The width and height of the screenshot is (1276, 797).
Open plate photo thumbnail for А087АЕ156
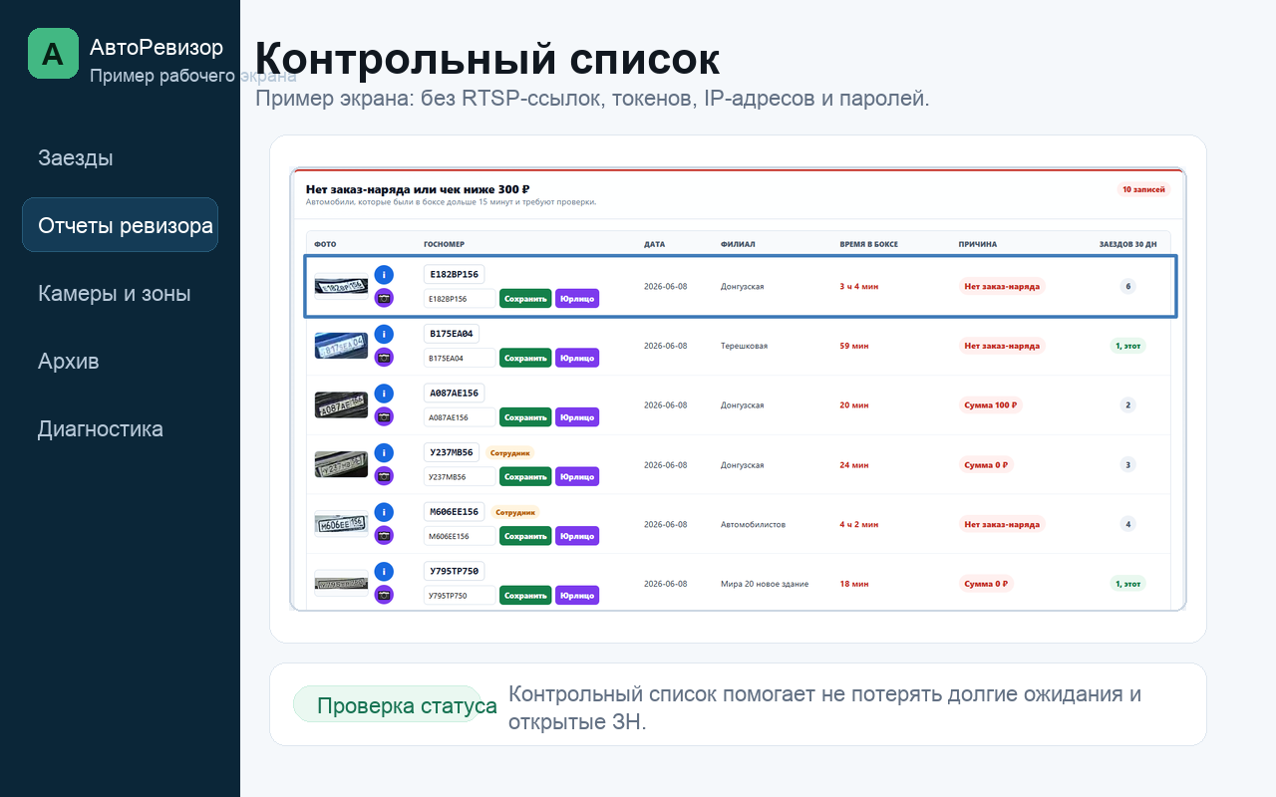point(341,405)
